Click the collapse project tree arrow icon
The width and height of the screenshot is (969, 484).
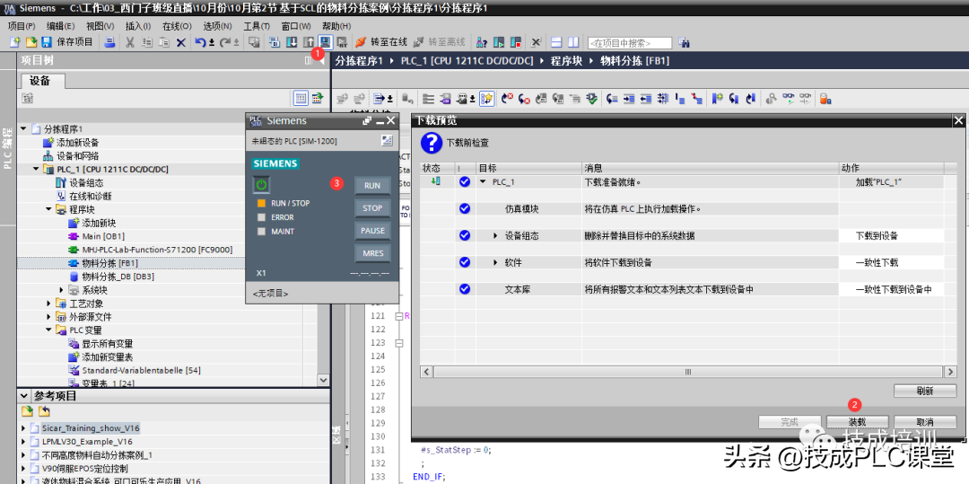[322, 60]
